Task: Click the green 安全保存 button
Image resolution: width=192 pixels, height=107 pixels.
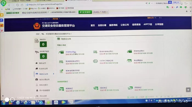Action: [x=85, y=12]
